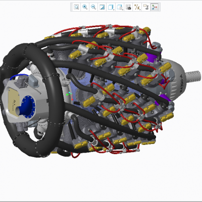Click the toolbar grip handle at left edge
Screen dimensions: 202x202
tap(71, 7)
